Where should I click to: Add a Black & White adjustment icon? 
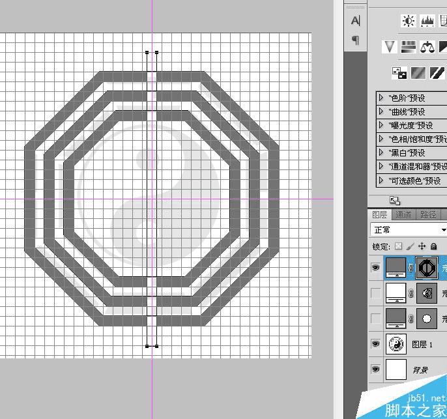443,47
